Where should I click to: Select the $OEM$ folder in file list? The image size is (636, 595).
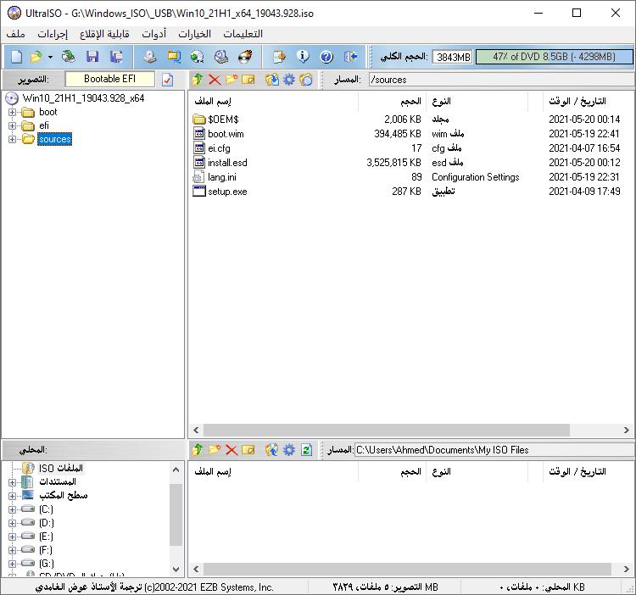223,120
